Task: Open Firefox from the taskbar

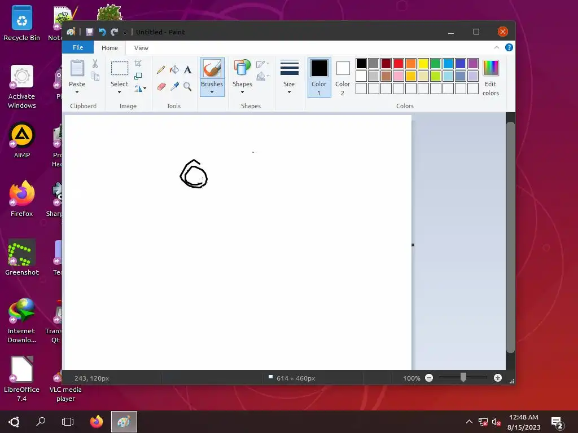Action: coord(97,422)
